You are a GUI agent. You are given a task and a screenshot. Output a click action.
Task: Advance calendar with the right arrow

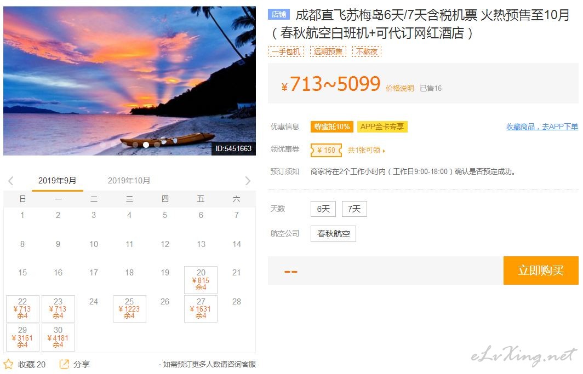(248, 181)
